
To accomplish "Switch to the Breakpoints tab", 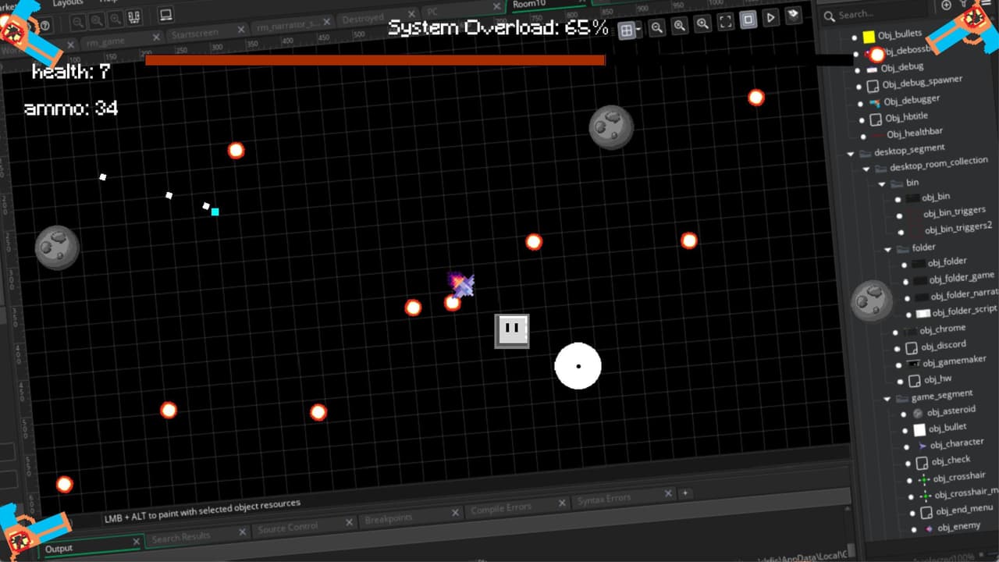I will coord(389,518).
